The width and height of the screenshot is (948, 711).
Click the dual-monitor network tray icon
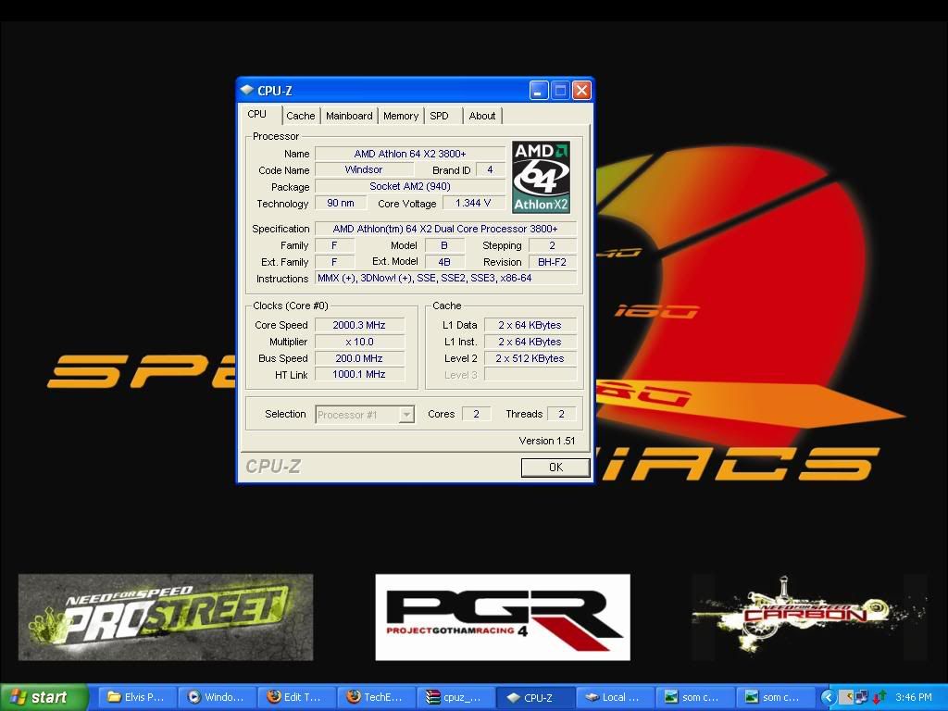[x=862, y=697]
